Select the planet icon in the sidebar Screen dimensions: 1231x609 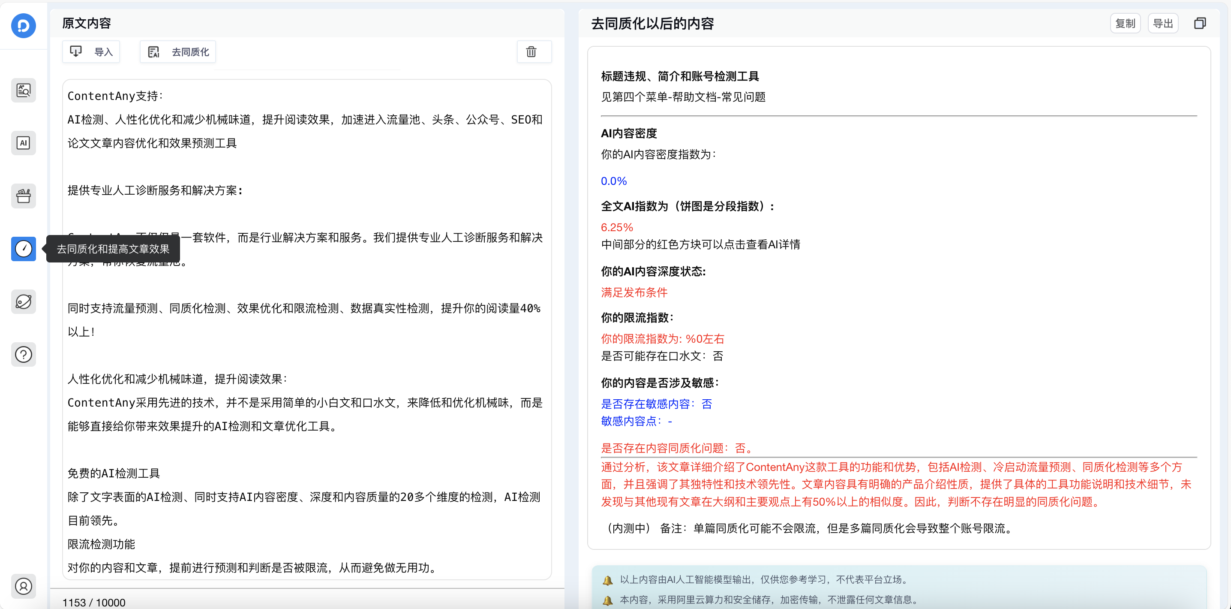pyautogui.click(x=24, y=301)
